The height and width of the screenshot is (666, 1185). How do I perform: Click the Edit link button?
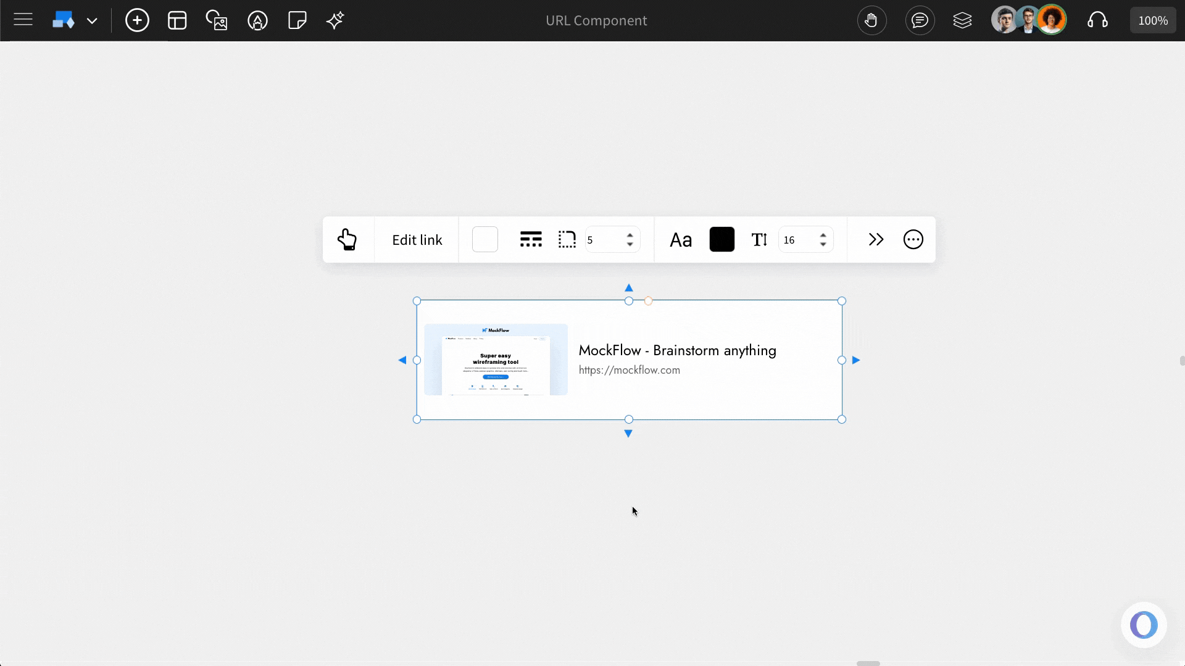417,240
